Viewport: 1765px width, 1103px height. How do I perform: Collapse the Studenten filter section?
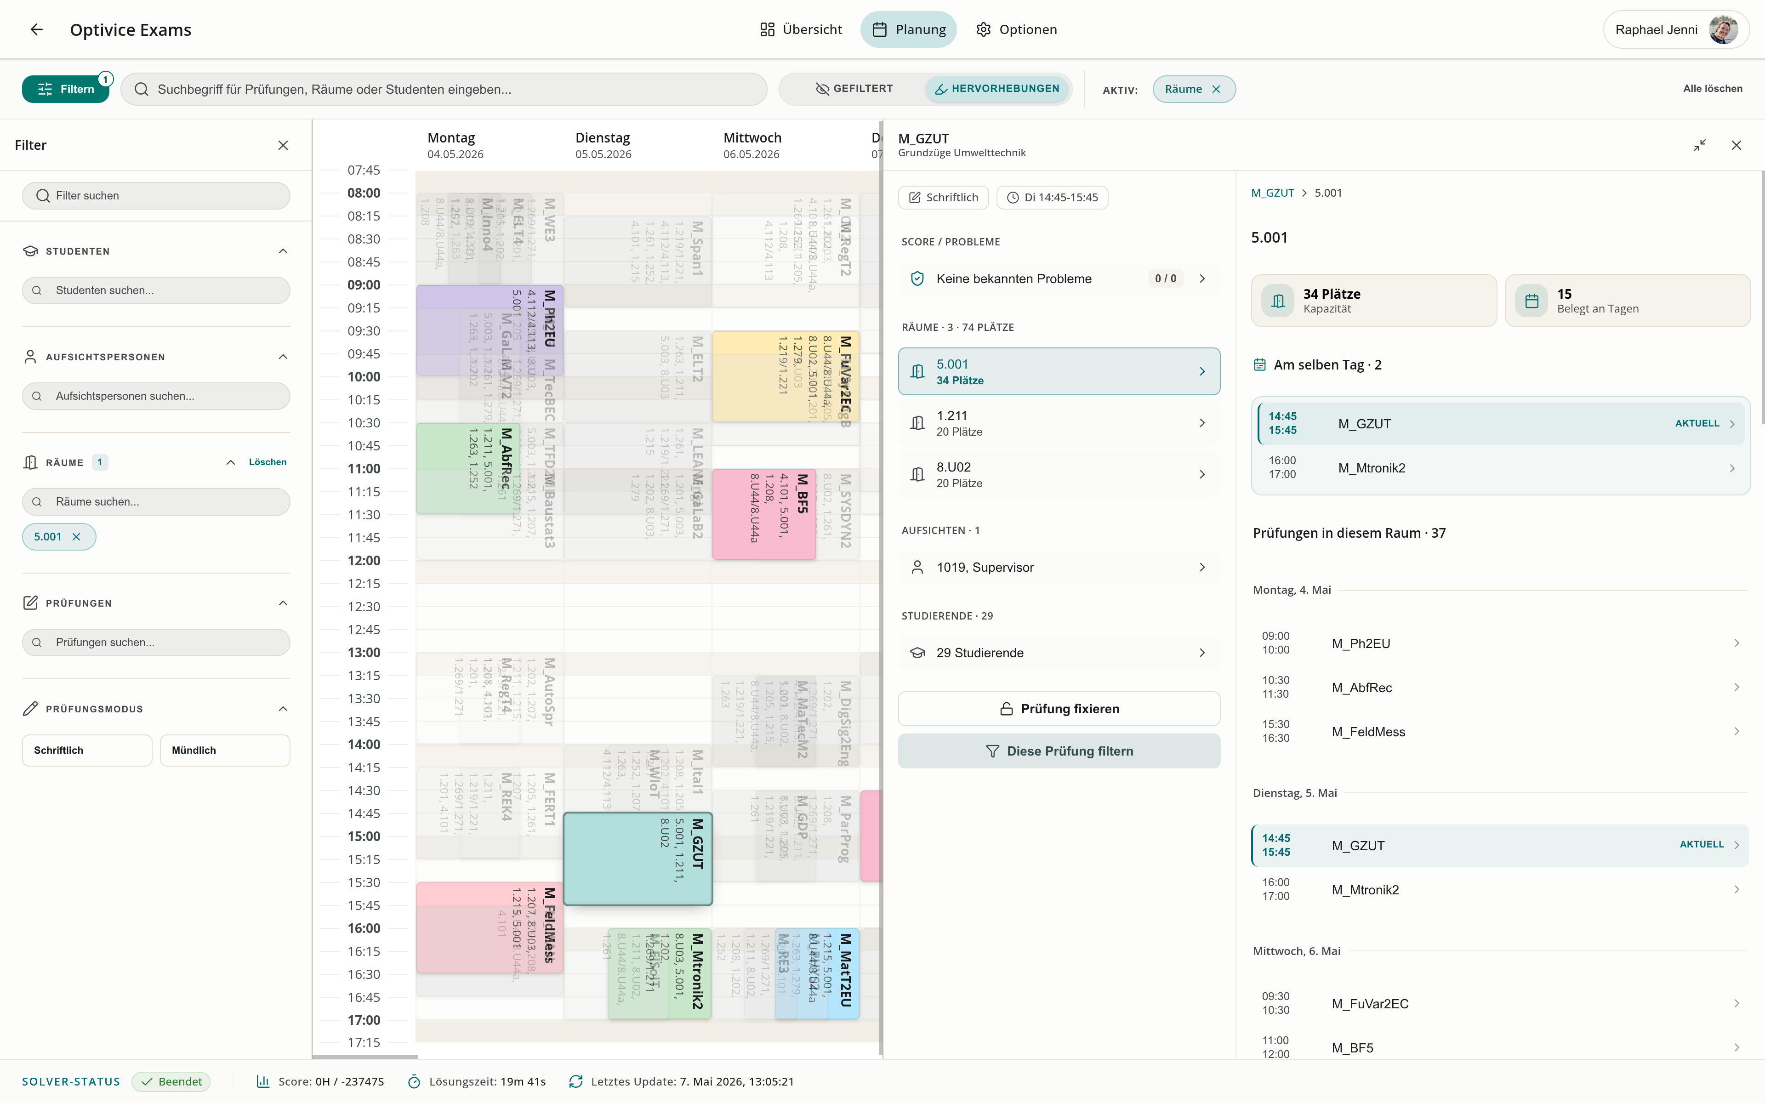click(283, 251)
